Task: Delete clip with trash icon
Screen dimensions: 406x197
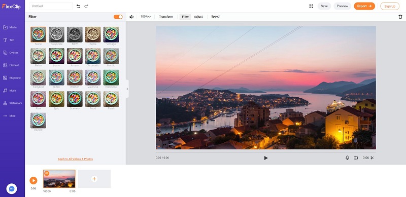Action: pyautogui.click(x=400, y=17)
